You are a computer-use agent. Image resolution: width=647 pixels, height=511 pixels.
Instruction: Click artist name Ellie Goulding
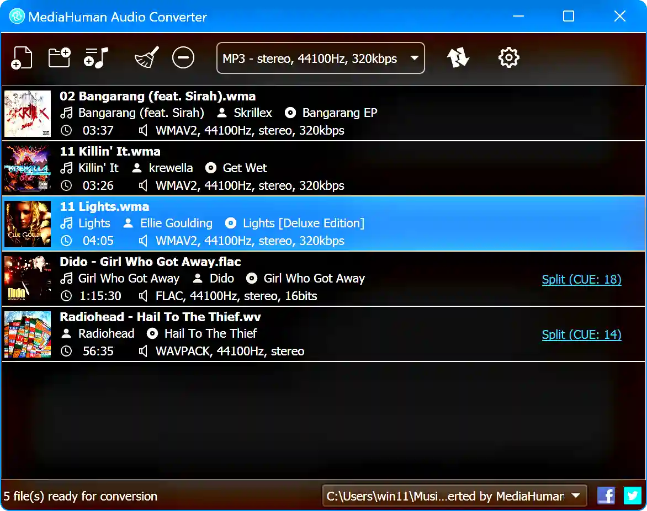pos(176,223)
